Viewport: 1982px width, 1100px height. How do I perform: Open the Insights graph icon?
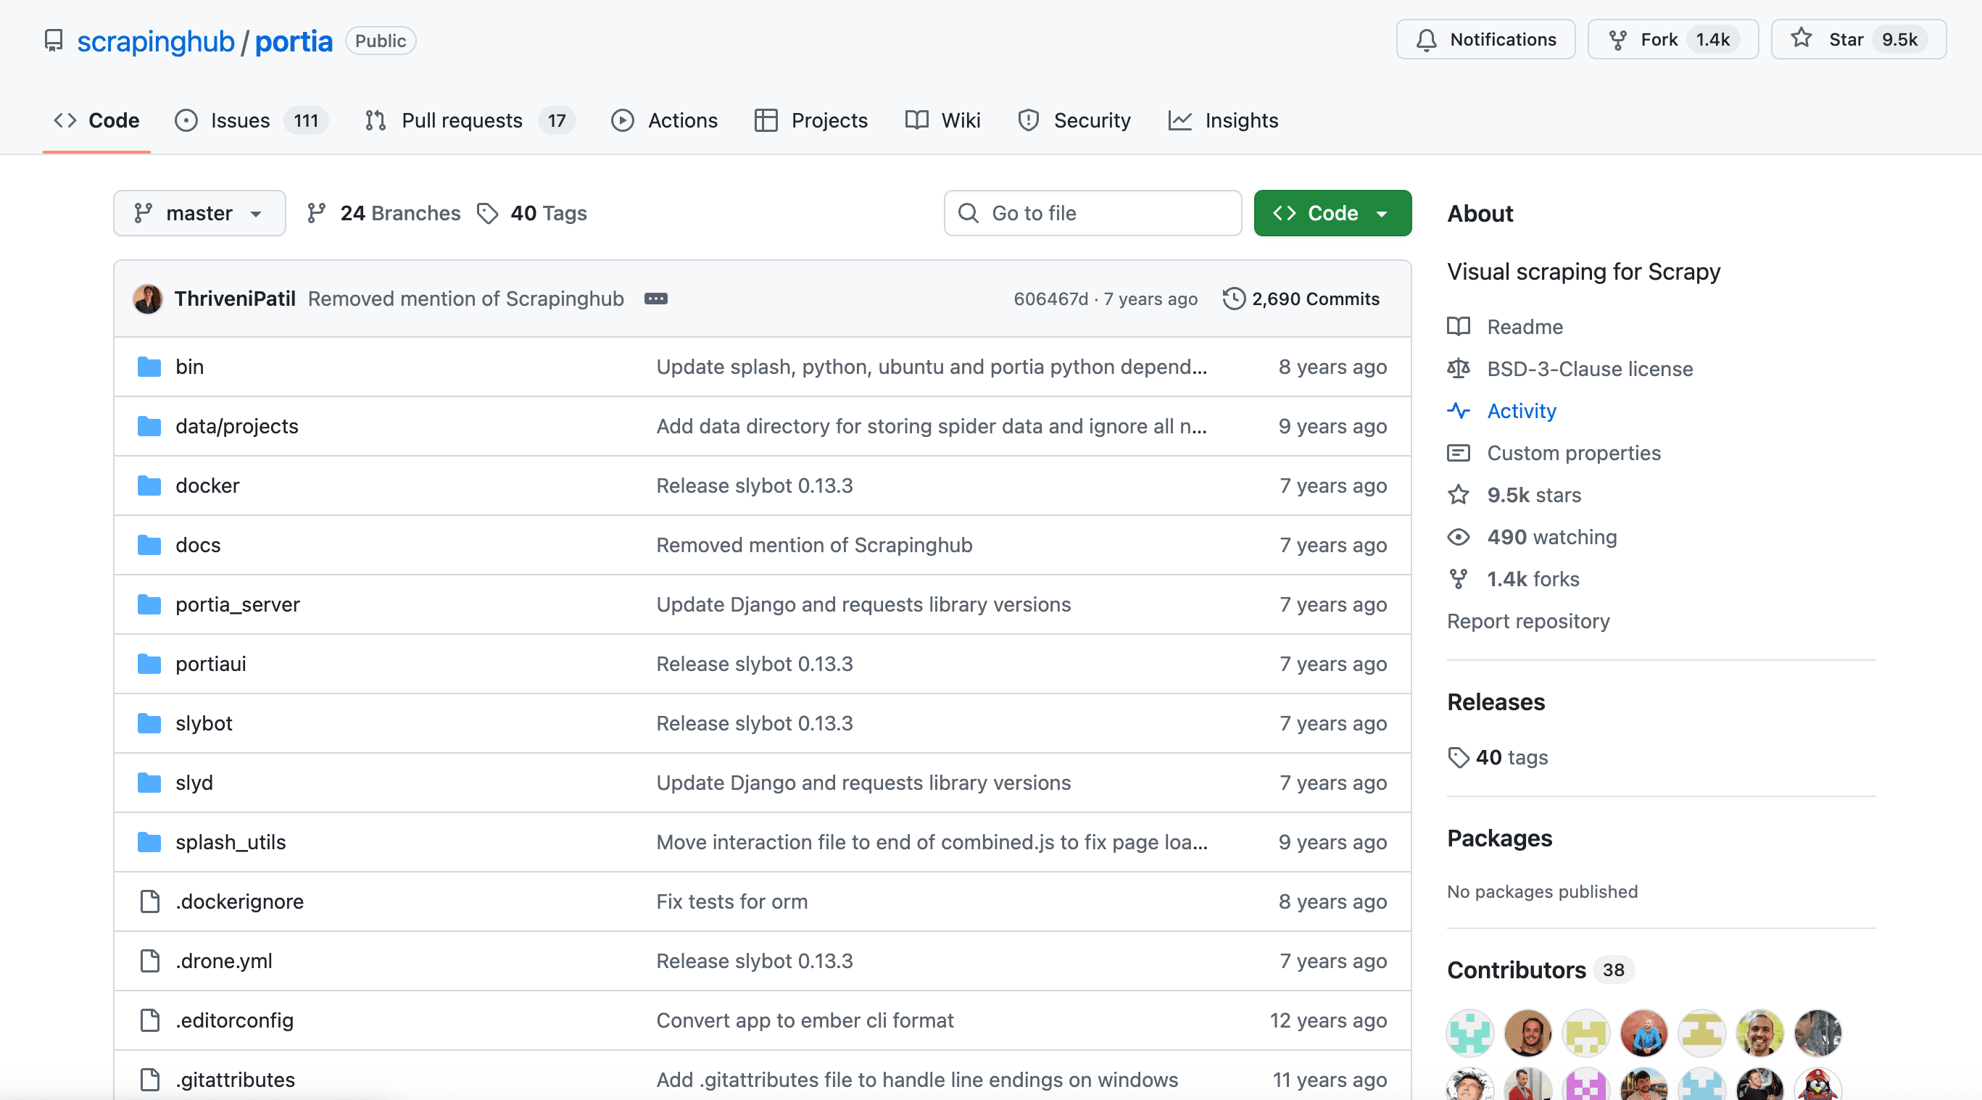(1179, 120)
